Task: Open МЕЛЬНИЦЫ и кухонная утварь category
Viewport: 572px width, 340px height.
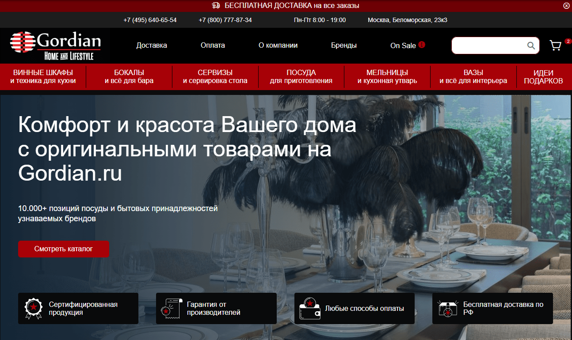Action: click(x=387, y=77)
